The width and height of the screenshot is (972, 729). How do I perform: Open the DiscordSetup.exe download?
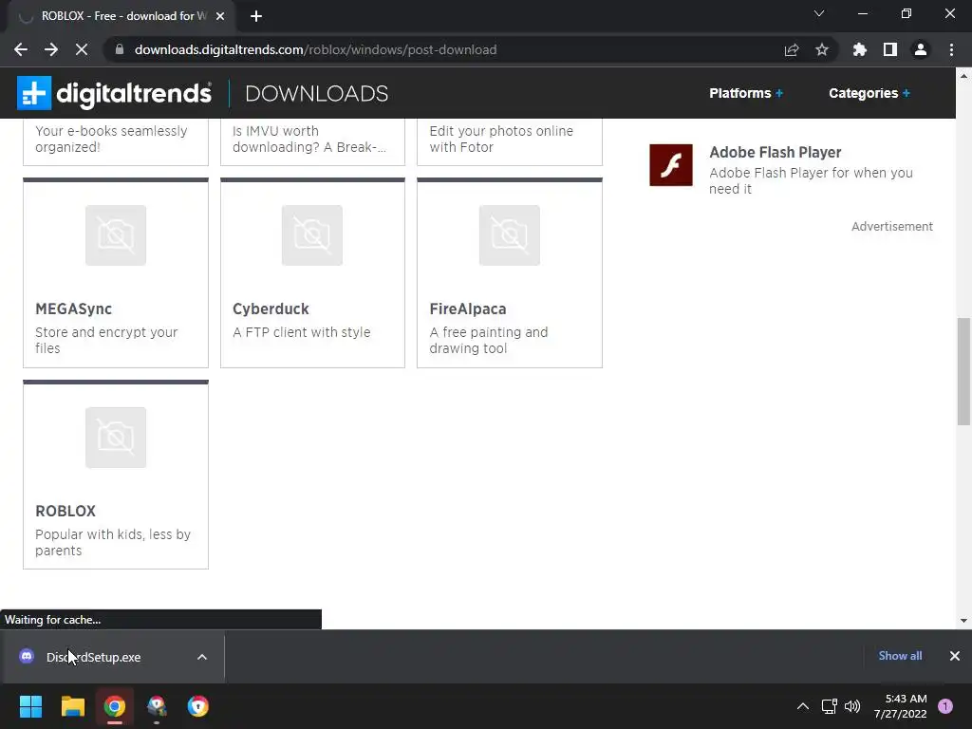coord(94,657)
